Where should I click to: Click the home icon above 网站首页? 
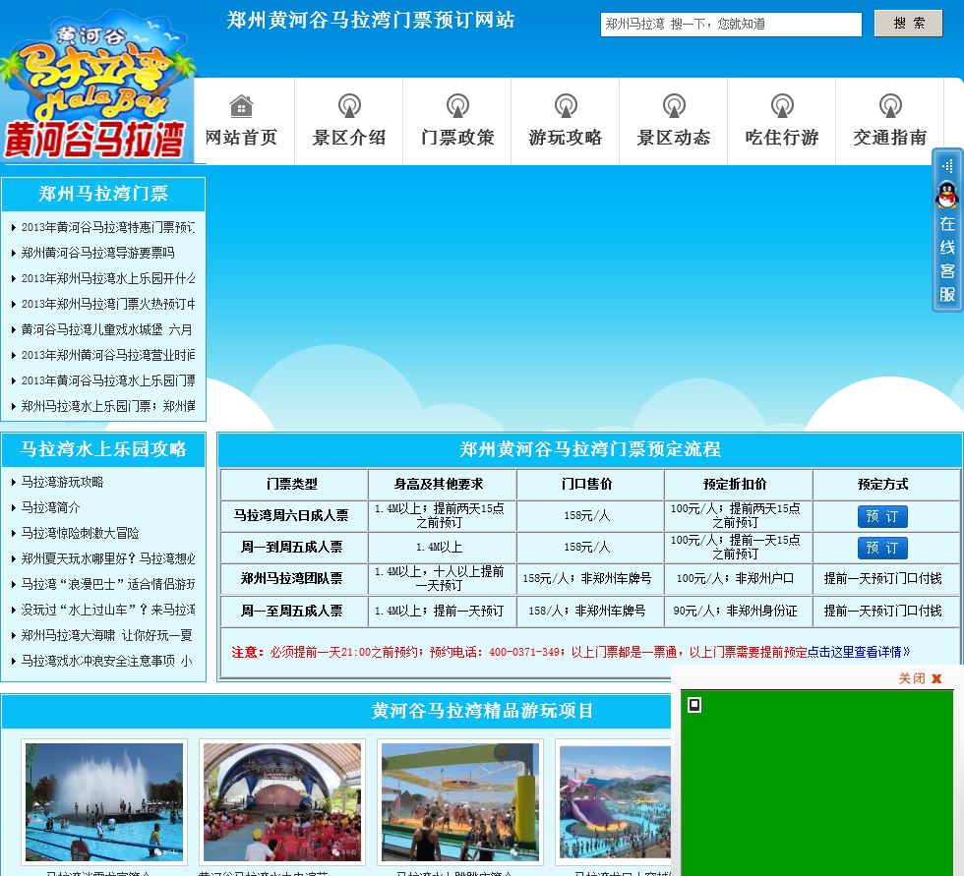pyautogui.click(x=242, y=105)
